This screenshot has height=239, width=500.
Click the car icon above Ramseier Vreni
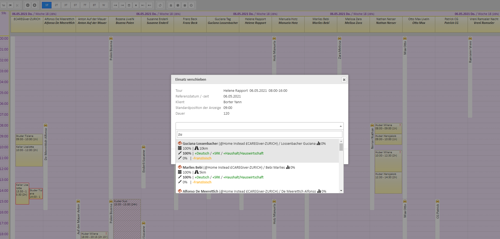coord(470,38)
